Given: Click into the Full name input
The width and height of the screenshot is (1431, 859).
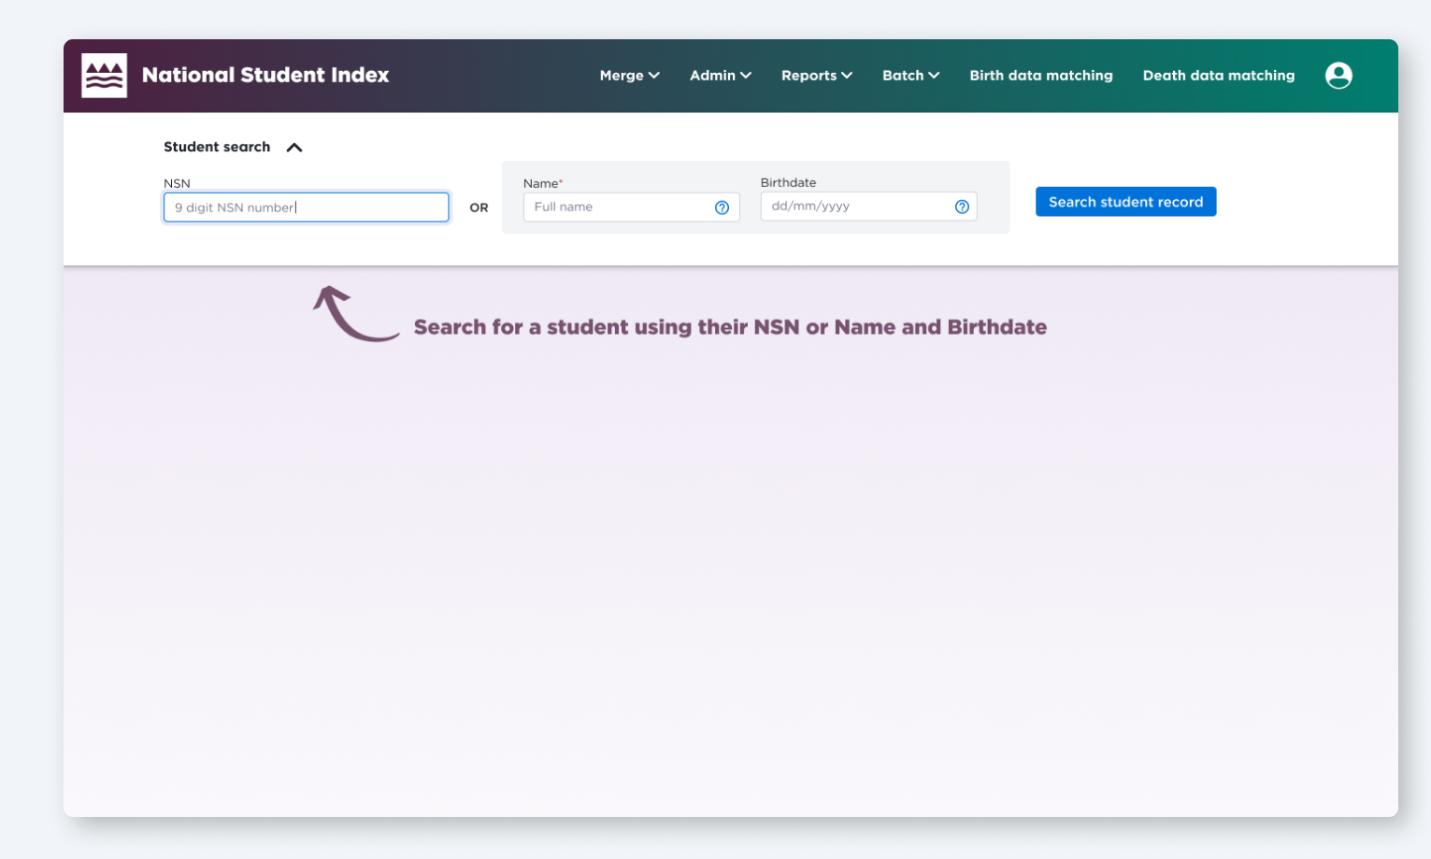Looking at the screenshot, I should [x=617, y=208].
